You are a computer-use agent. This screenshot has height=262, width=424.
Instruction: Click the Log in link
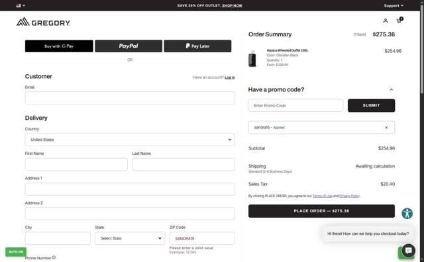click(230, 77)
